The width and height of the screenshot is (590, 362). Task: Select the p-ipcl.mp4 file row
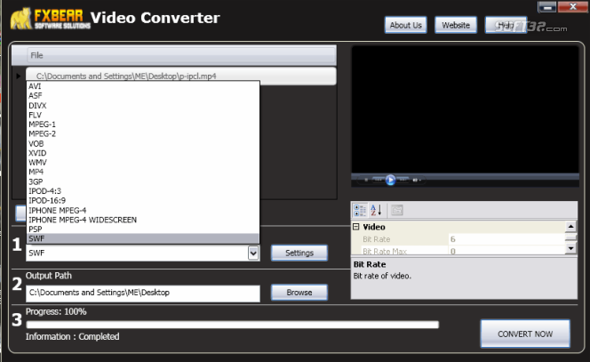click(181, 76)
